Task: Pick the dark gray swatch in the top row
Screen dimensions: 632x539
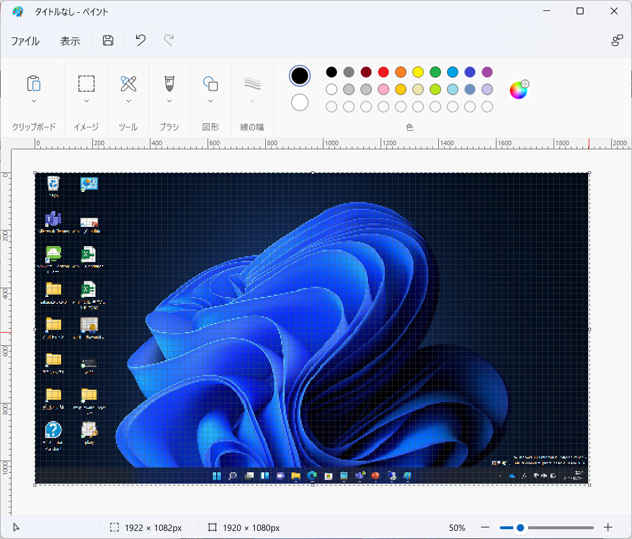Action: [x=349, y=72]
